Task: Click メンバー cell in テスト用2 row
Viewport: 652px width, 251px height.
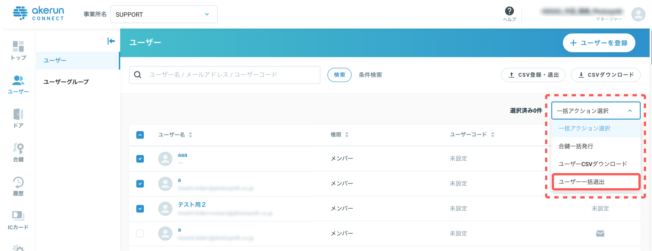Action: pos(342,208)
